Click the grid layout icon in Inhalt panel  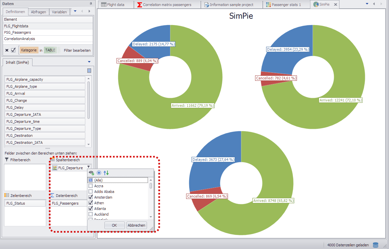tap(89, 70)
